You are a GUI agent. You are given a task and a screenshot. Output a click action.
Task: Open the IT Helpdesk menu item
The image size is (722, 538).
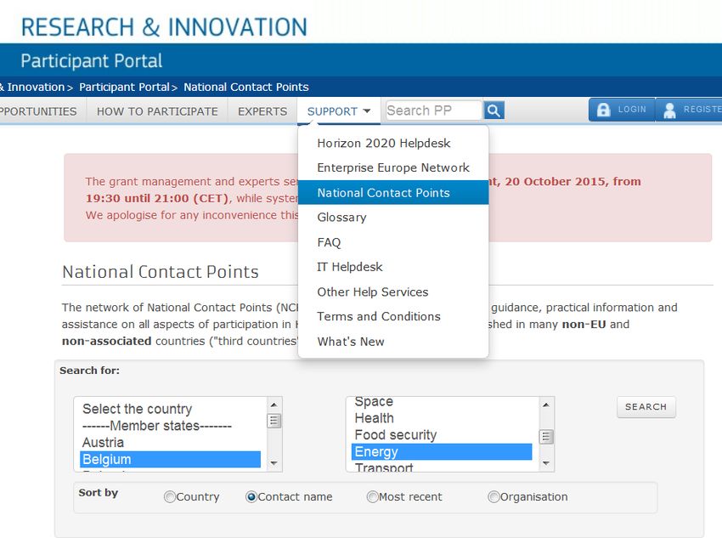[350, 267]
